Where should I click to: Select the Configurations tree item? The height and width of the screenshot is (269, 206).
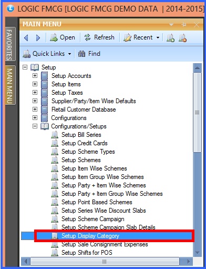69,118
